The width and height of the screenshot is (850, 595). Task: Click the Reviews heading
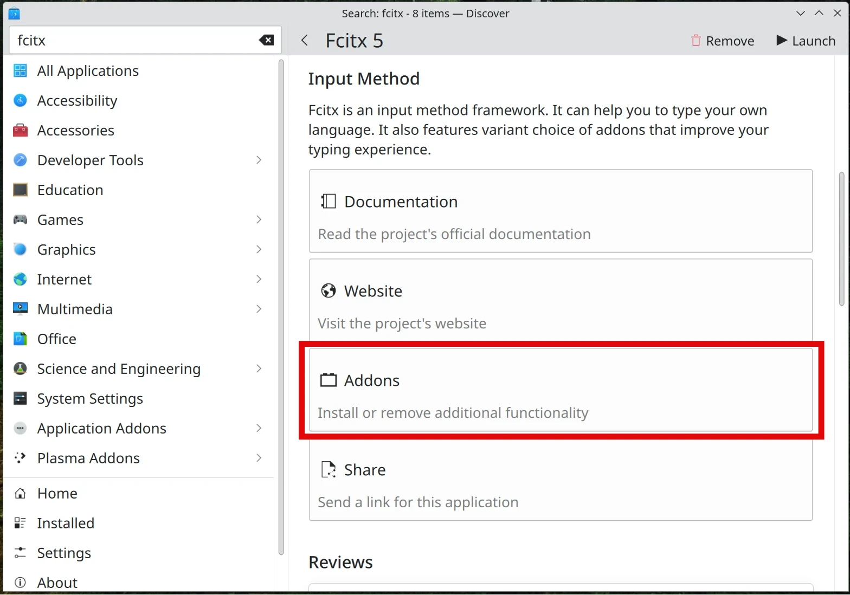tap(340, 562)
